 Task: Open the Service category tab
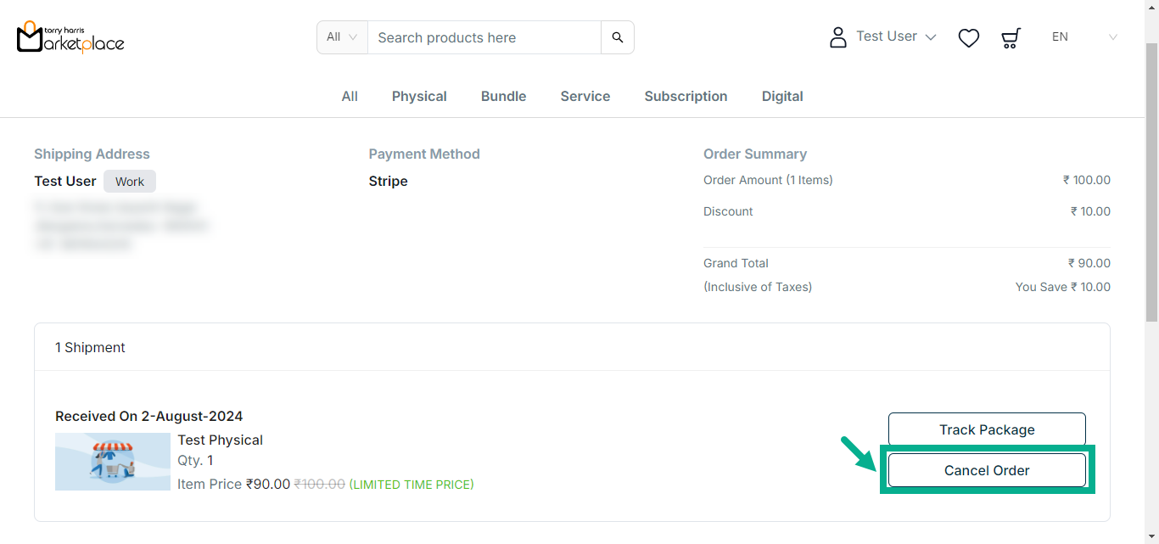click(x=585, y=97)
